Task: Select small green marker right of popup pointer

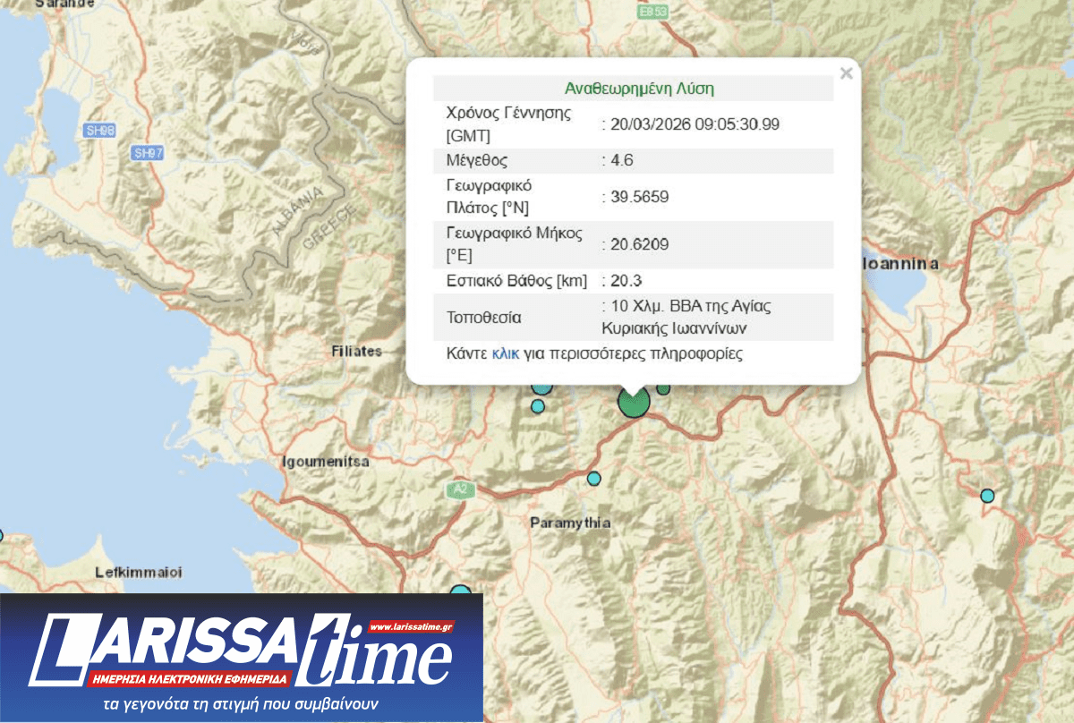Action: [663, 388]
